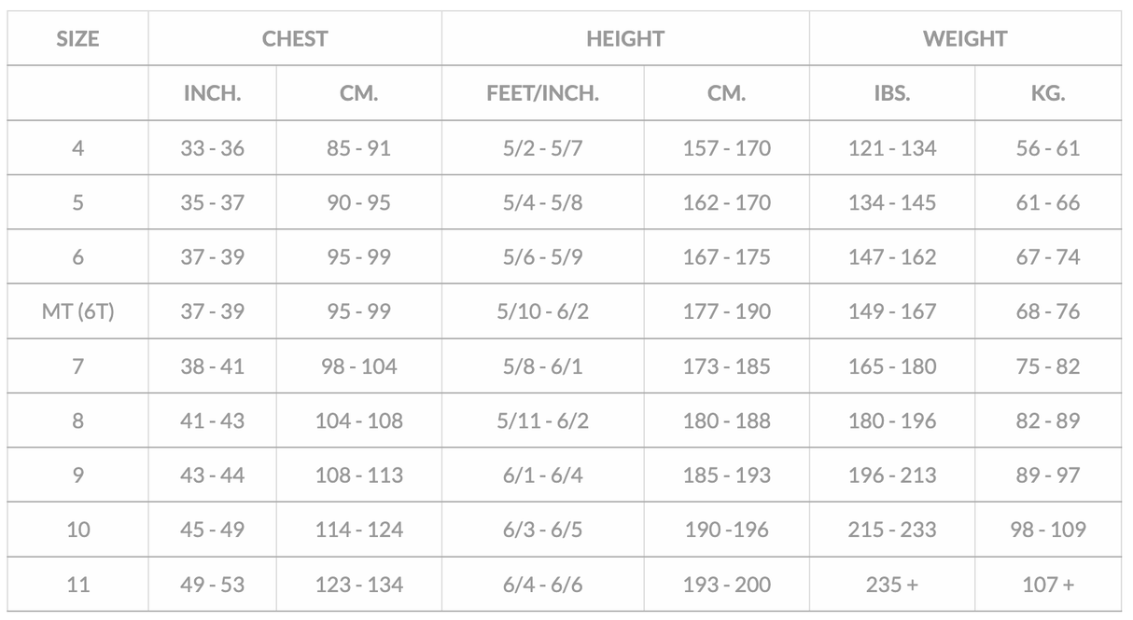The height and width of the screenshot is (620, 1133).
Task: Select the MT (6T) size cell
Action: coord(77,311)
